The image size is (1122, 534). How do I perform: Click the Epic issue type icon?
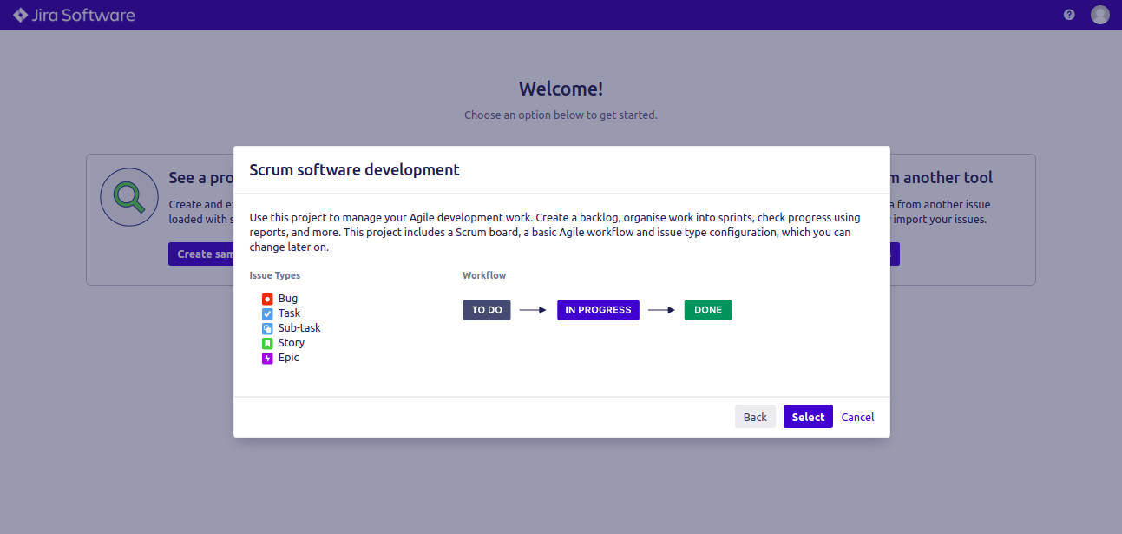pyautogui.click(x=267, y=358)
